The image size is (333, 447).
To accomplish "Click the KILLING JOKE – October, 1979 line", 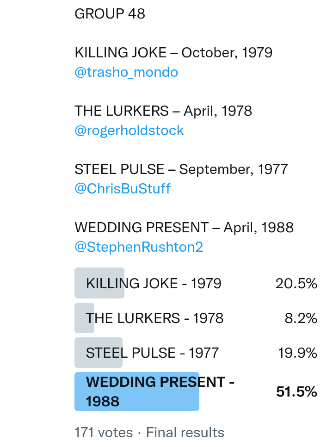I will pyautogui.click(x=173, y=53).
